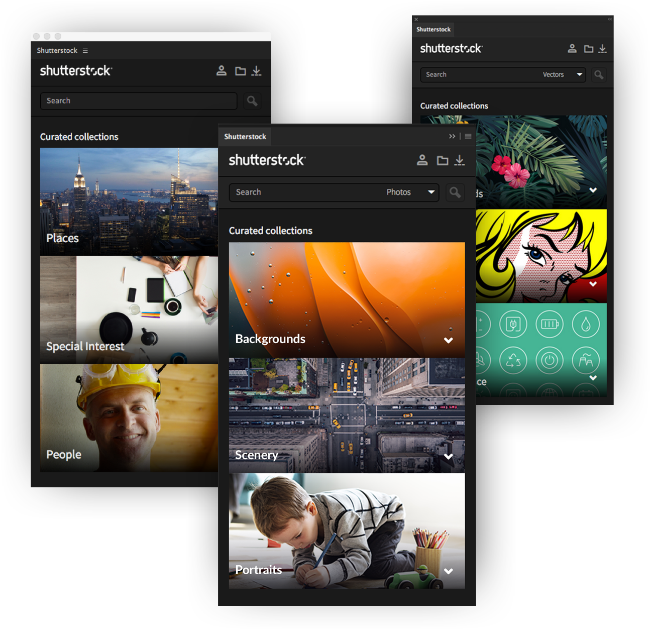Open Vectors media type dropdown
The width and height of the screenshot is (650, 630).
click(x=563, y=75)
